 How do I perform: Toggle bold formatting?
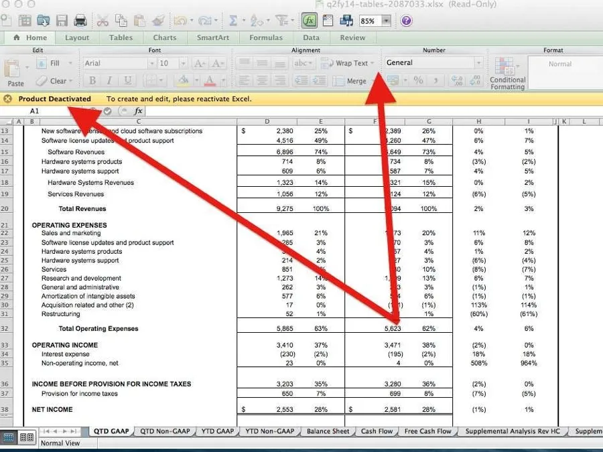tap(92, 80)
